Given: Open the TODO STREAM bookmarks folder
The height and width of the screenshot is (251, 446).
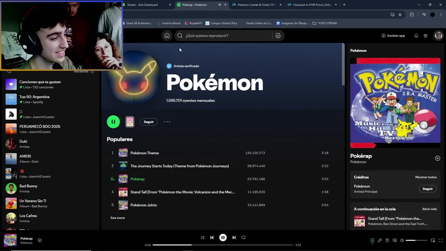Looking at the screenshot, I should pyautogui.click(x=325, y=23).
